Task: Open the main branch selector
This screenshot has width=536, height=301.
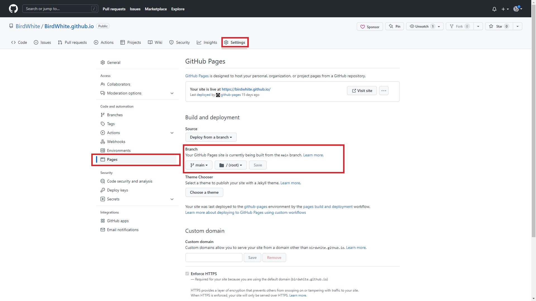Action: pos(199,165)
